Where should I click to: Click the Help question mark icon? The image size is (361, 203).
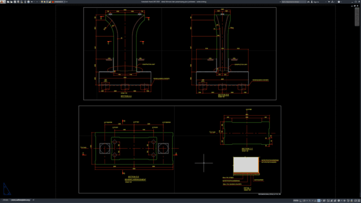(x=338, y=2)
